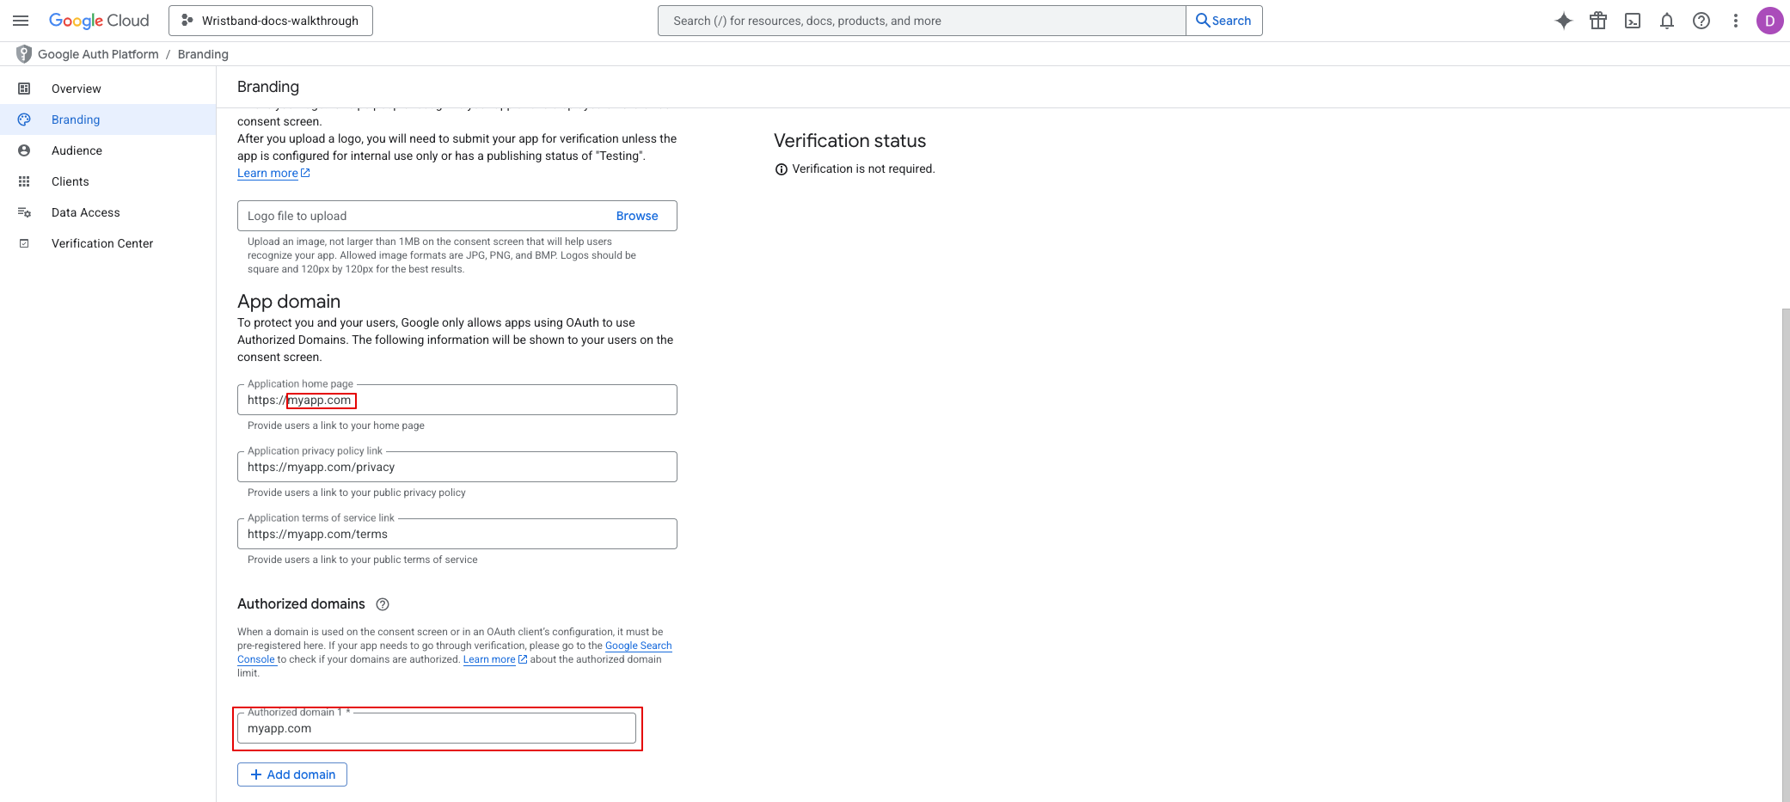Activate Cloud Shell terminal icon
This screenshot has width=1790, height=802.
click(1633, 21)
